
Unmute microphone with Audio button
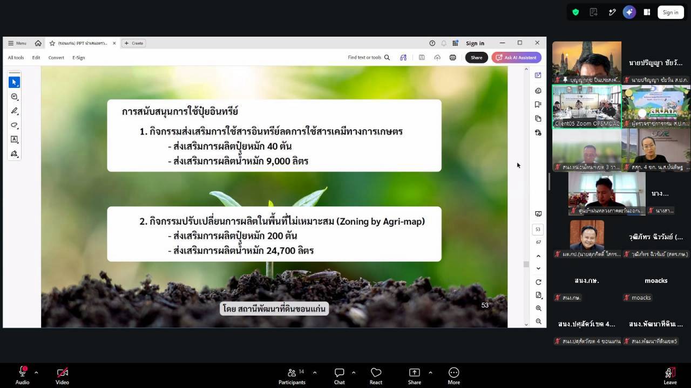click(22, 375)
